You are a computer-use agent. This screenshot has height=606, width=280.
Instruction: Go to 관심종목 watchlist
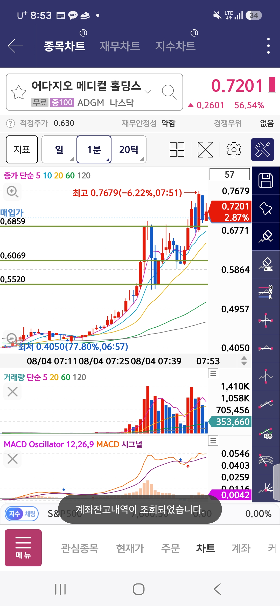point(80,548)
